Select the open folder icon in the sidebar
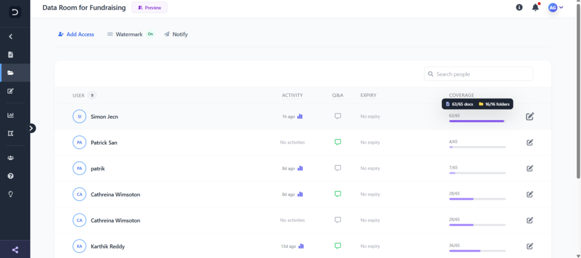This screenshot has width=581, height=258. click(x=11, y=73)
